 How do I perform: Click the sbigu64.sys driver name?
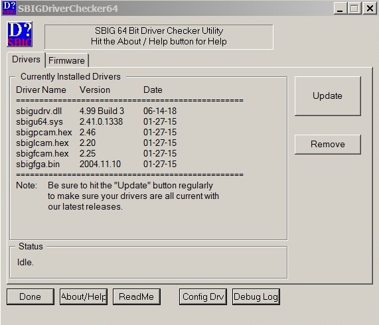[39, 121]
